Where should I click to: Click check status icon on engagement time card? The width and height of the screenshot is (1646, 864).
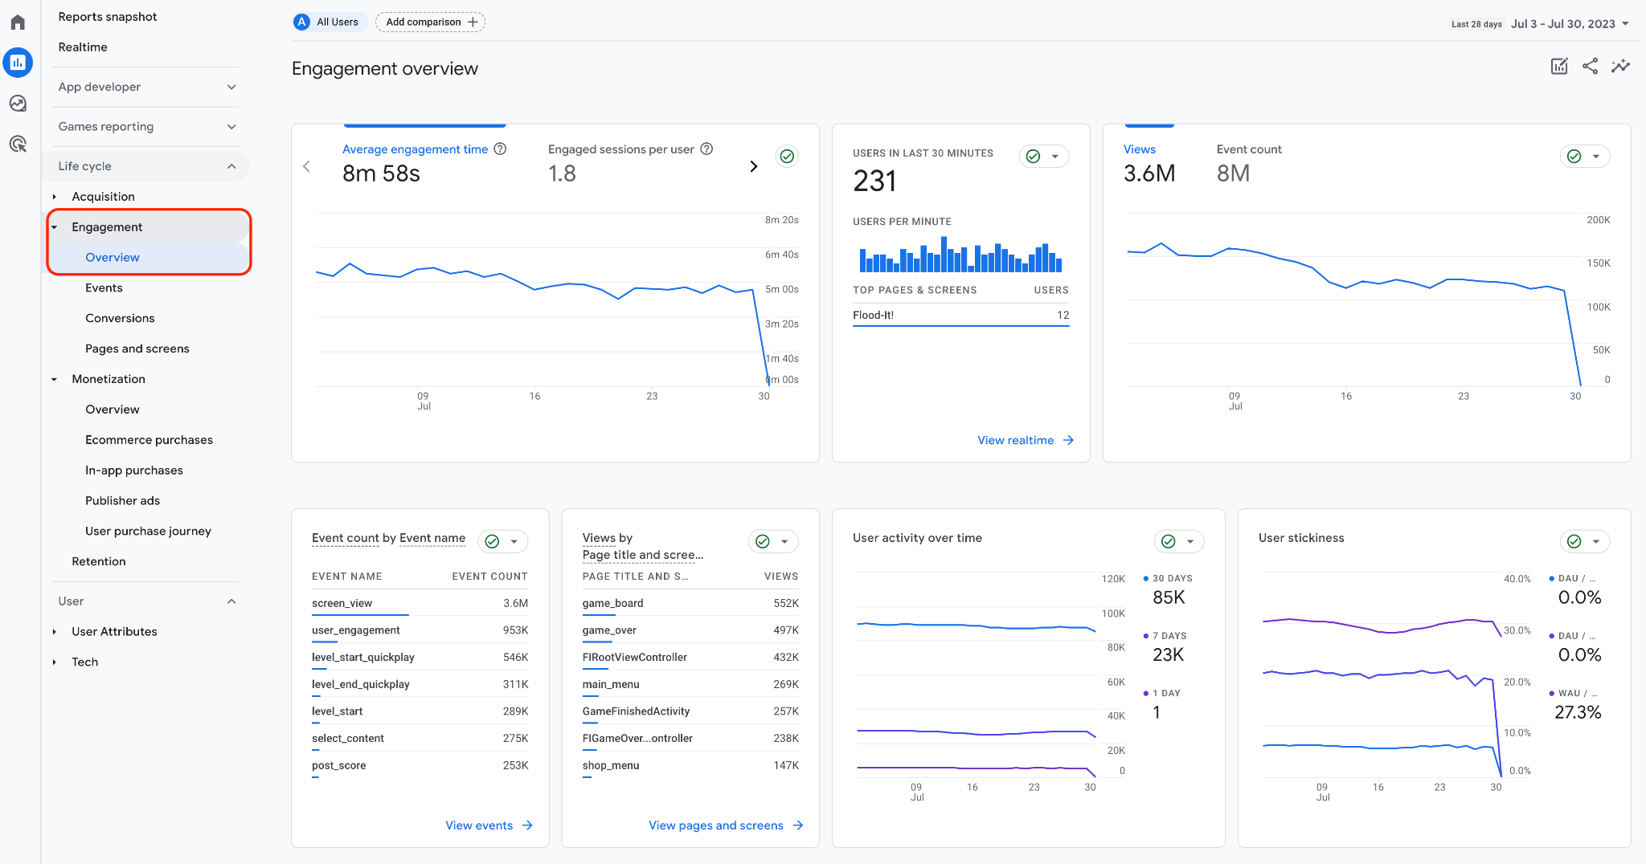pos(788,157)
